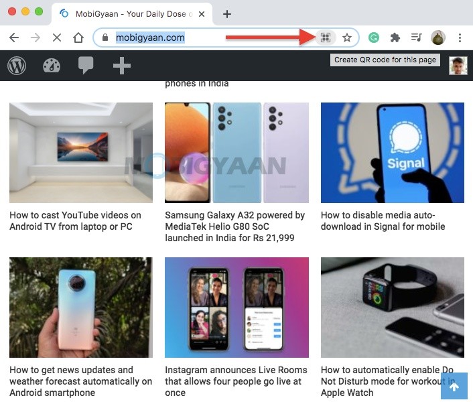473x402 pixels.
Task: Close the MobiGyaan tab
Action: (x=202, y=14)
